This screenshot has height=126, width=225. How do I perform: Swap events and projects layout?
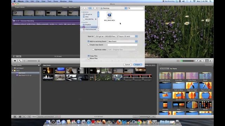(x=20, y=61)
